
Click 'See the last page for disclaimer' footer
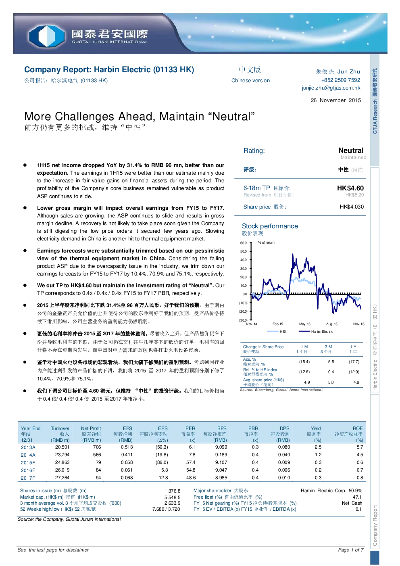53,550
